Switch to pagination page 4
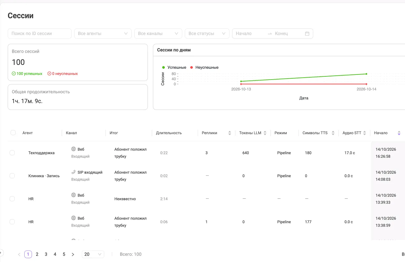 click(55, 254)
